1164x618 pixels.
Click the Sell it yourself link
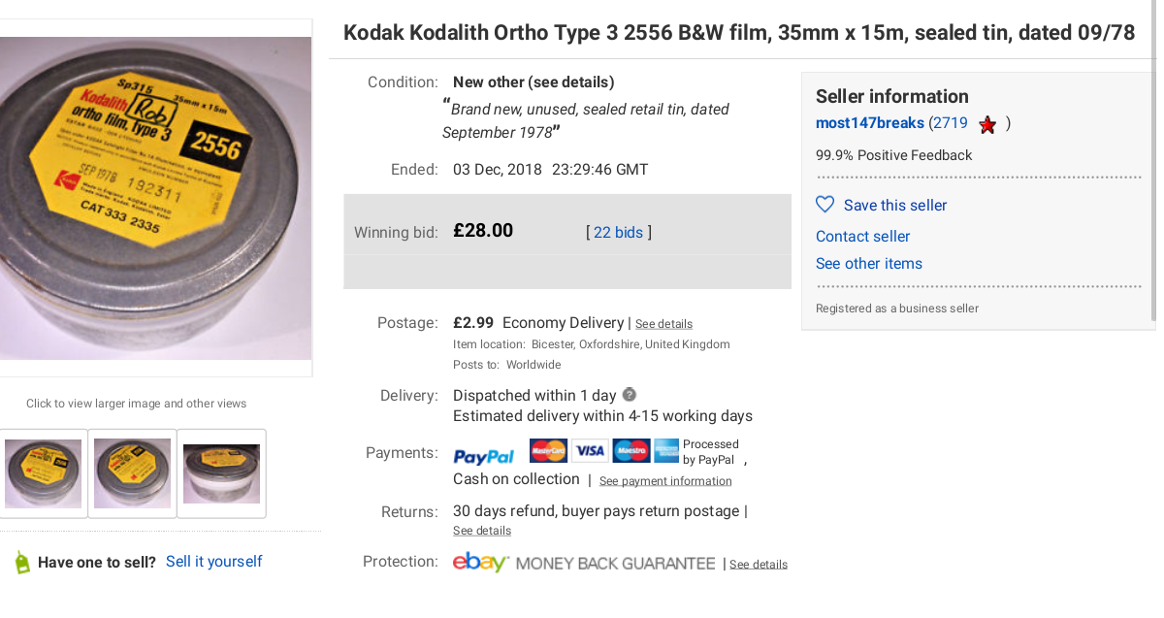pos(213,561)
